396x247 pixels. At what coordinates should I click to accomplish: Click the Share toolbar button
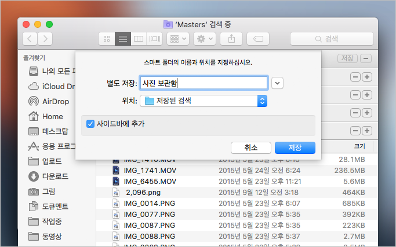point(231,39)
